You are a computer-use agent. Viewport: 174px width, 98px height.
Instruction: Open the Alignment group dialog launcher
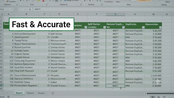81,5
